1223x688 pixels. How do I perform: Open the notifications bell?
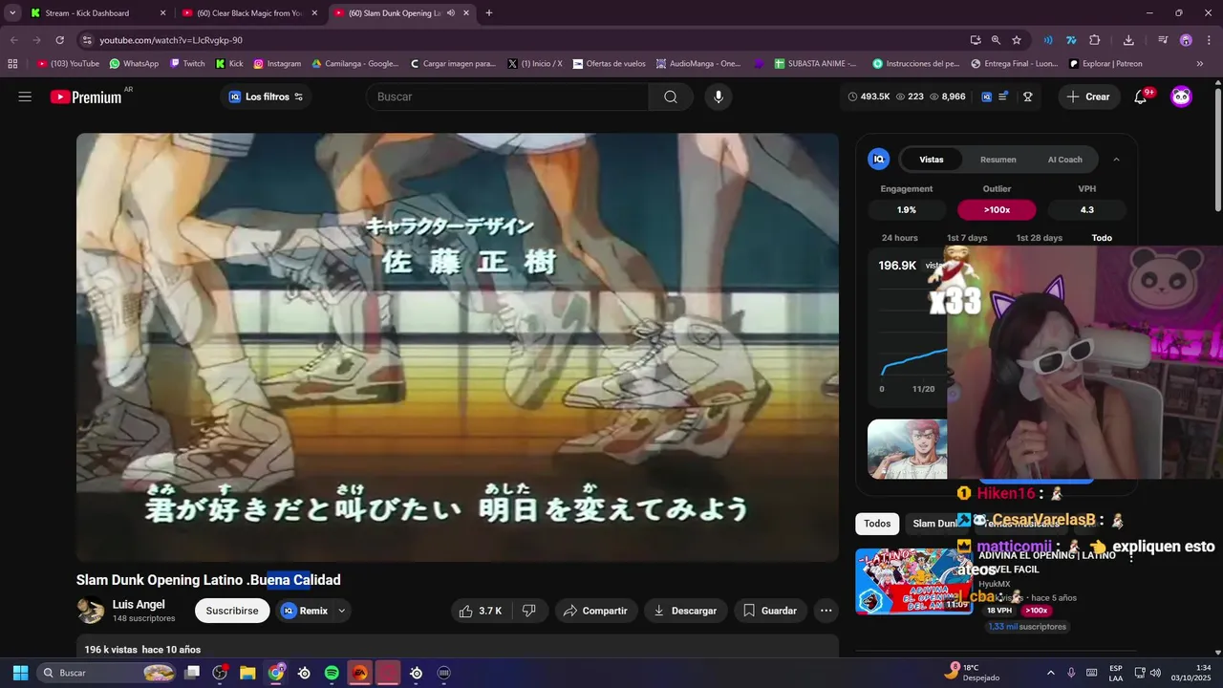click(1140, 97)
